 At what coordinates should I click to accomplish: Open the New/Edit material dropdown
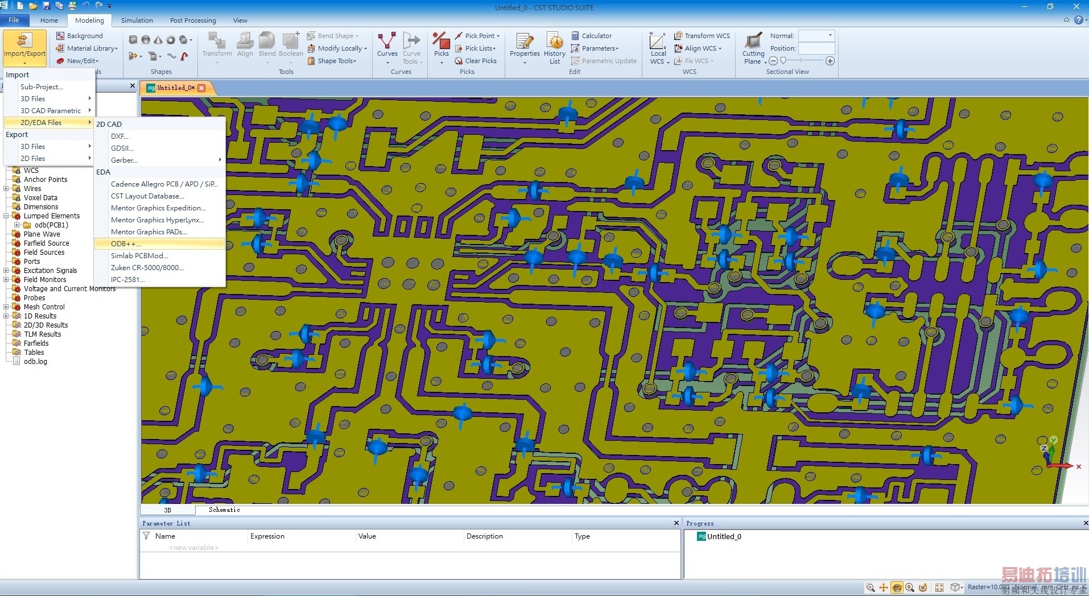tap(77, 61)
